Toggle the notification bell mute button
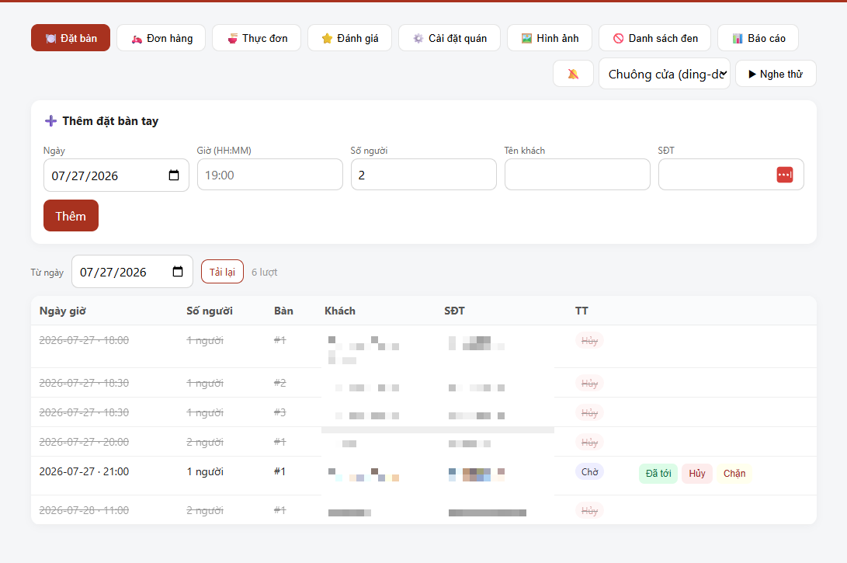 point(573,74)
